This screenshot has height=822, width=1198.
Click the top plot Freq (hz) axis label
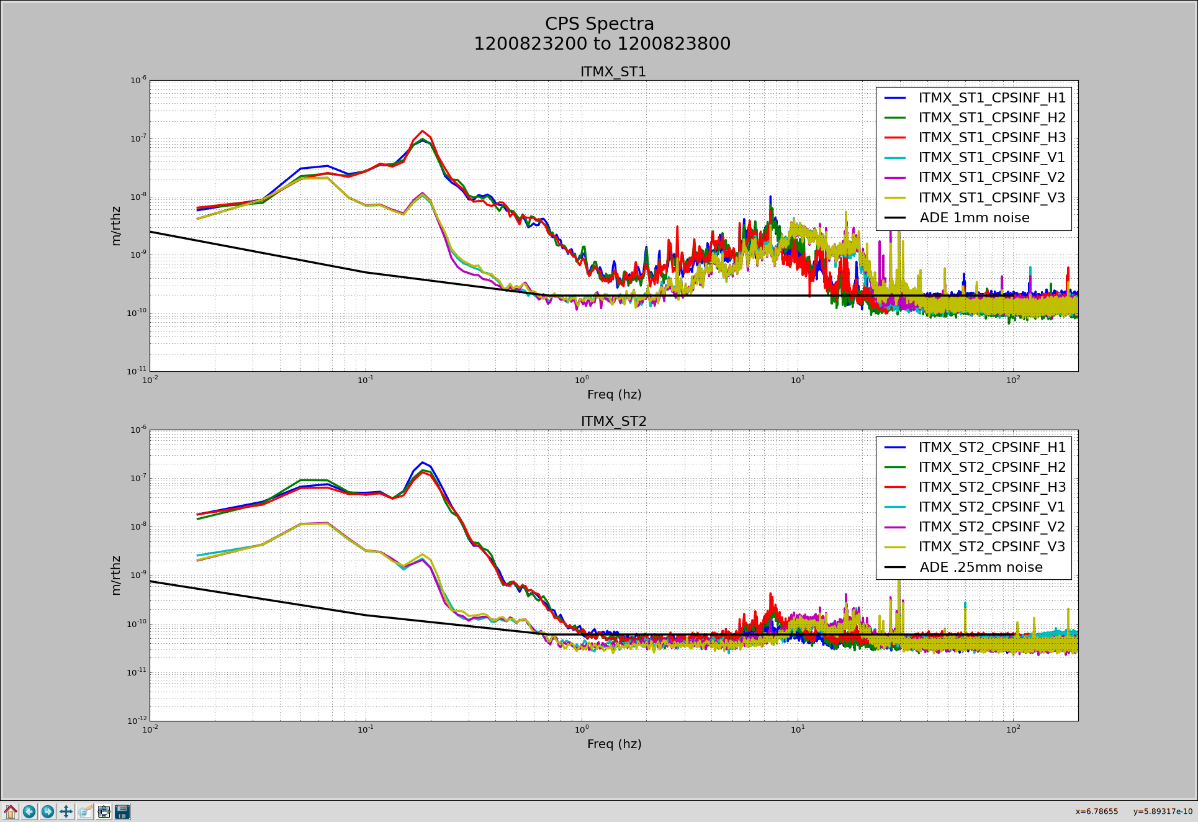click(614, 395)
